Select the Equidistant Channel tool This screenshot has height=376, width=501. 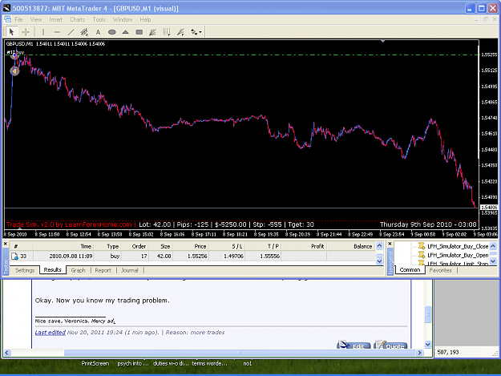84,32
